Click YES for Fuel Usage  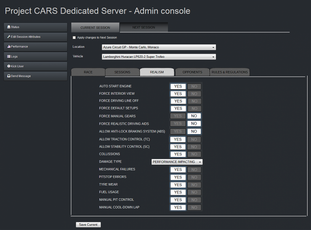[178, 192]
